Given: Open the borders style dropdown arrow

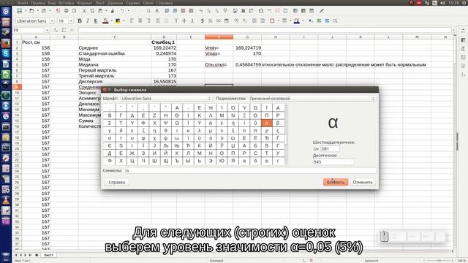Looking at the screenshot, I should [x=278, y=21].
